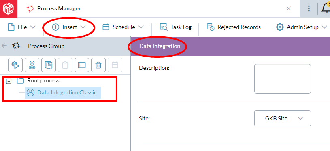Open the File menu
Viewport: 330px width, 151px height.
[x=22, y=27]
